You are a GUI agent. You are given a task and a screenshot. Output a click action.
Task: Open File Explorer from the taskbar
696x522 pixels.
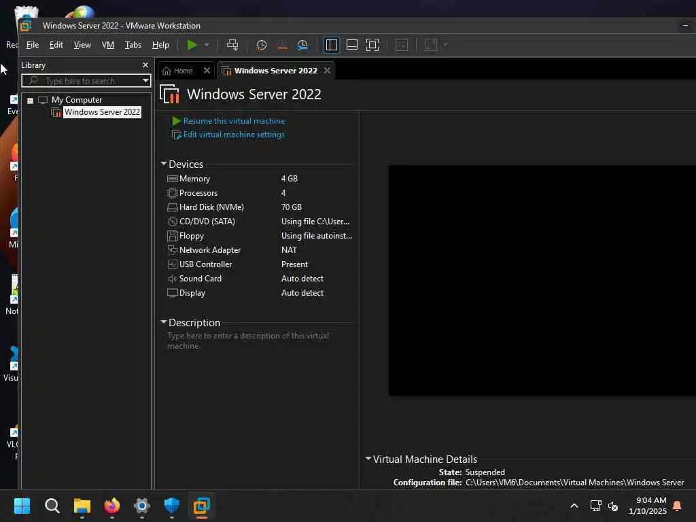(x=82, y=506)
